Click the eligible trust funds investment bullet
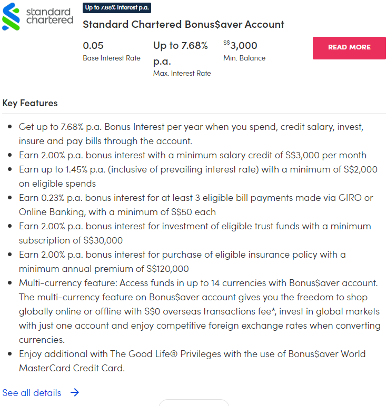This screenshot has width=387, height=406. tap(195, 233)
